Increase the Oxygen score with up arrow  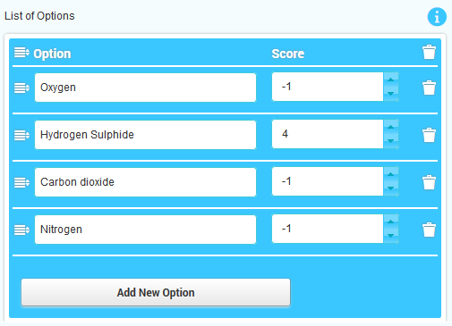390,79
